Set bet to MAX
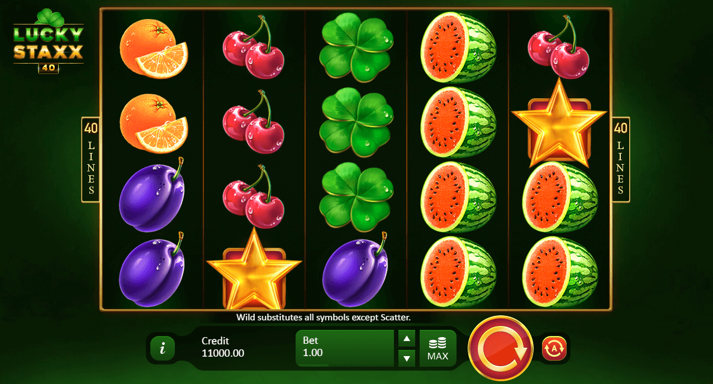The width and height of the screenshot is (713, 384). pos(438,349)
